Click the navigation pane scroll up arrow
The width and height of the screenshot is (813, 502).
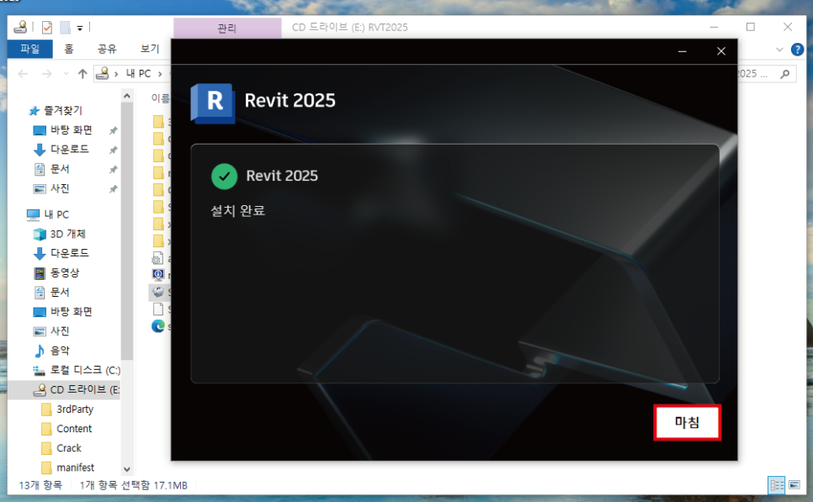click(126, 97)
